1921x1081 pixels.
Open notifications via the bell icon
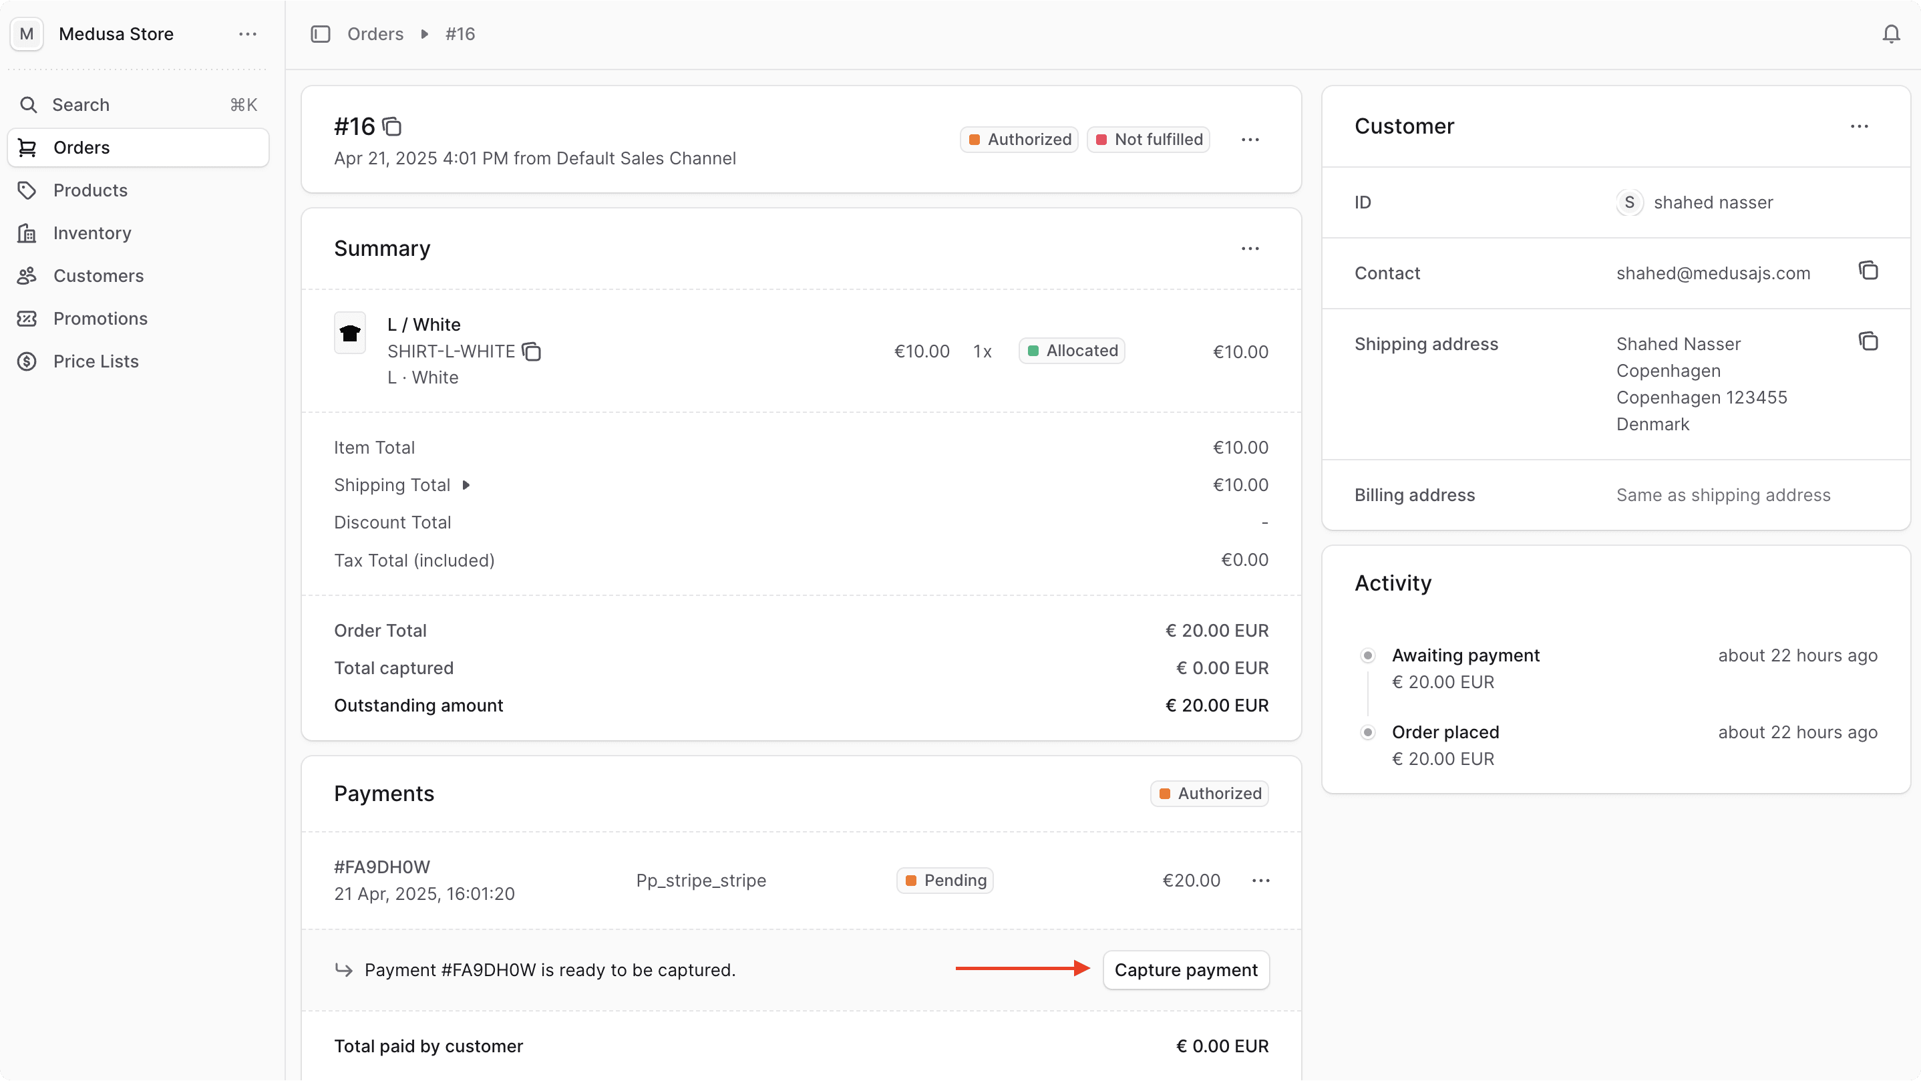(x=1890, y=33)
